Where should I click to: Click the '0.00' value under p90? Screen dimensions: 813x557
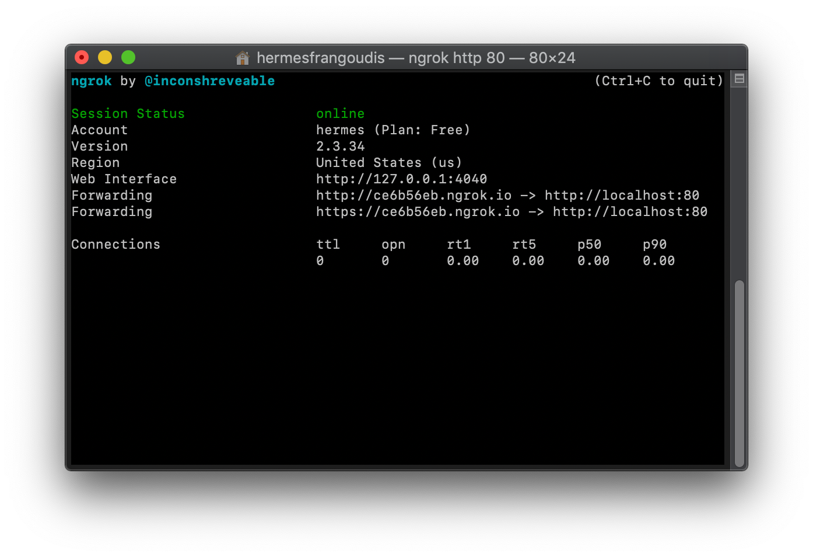point(658,261)
